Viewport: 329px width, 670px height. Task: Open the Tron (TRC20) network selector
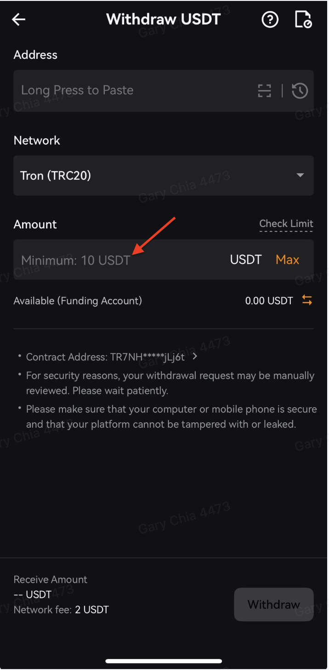coord(164,175)
